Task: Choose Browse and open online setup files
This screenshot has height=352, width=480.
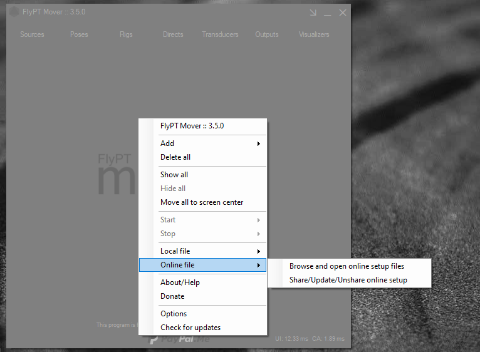Action: click(x=347, y=266)
